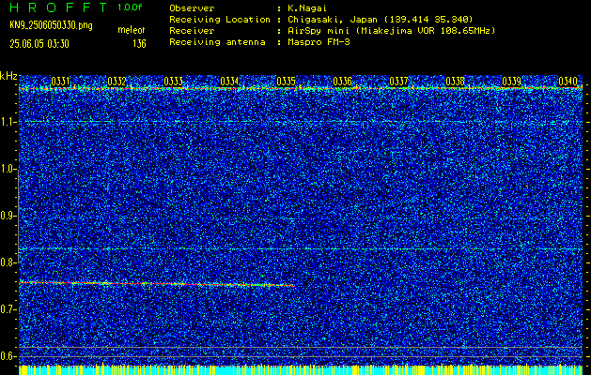Screen dimensions: 591x375
Task: Click the 0335 time marker
Action: (286, 82)
